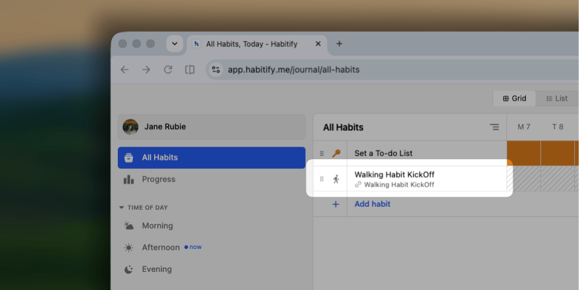Click the blue 'now' indicator next to Afternoon
The height and width of the screenshot is (290, 579).
pyautogui.click(x=193, y=247)
